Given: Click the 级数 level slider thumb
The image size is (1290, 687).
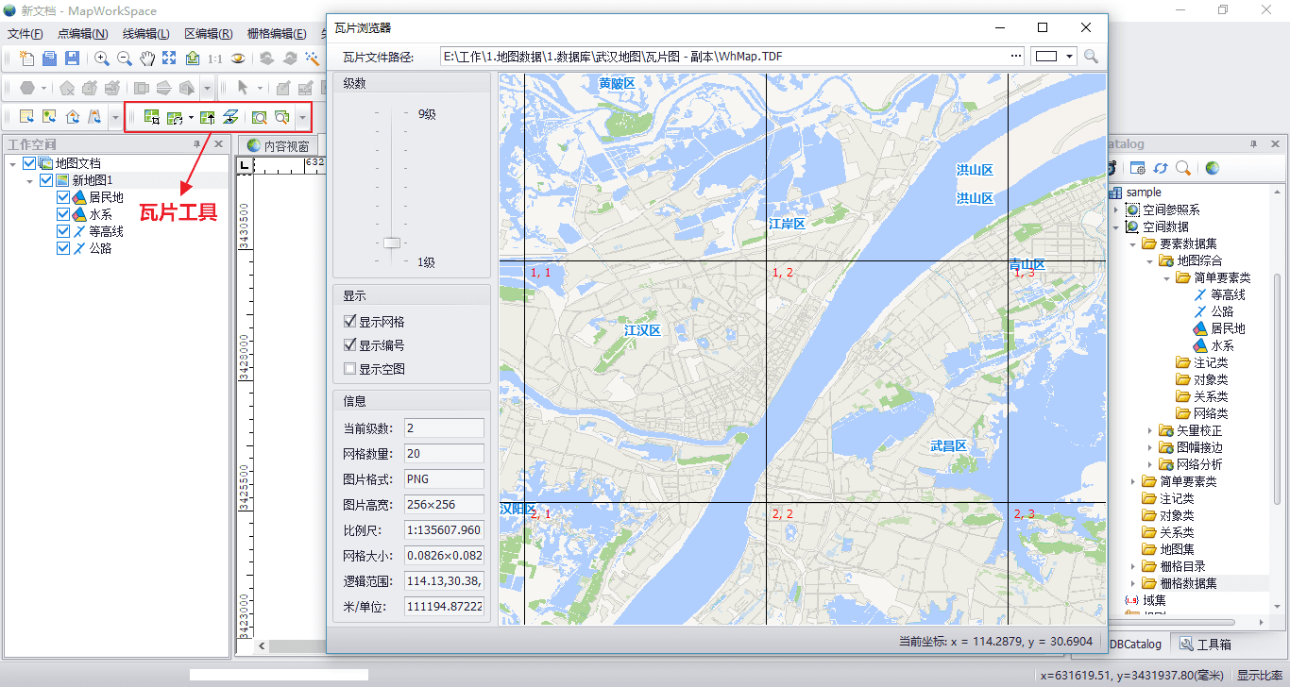Looking at the screenshot, I should pyautogui.click(x=392, y=243).
